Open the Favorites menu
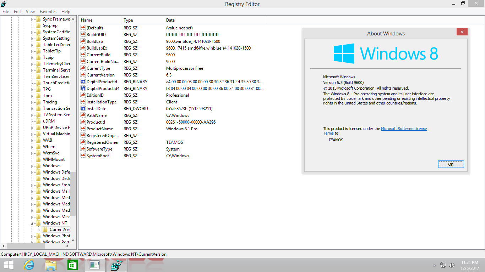Screen dimensions: 485x272 48,12
